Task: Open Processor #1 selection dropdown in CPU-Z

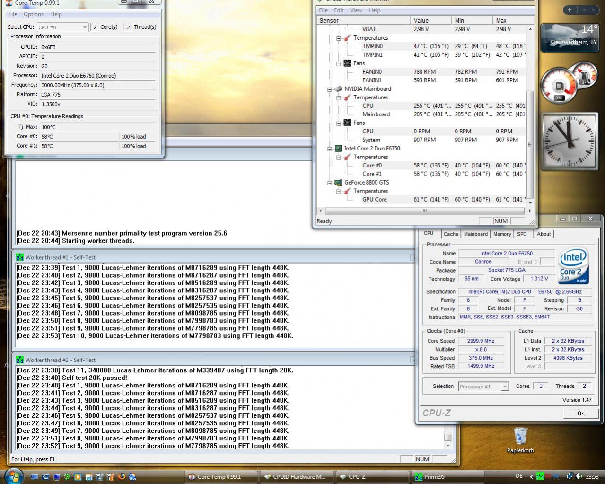Action: coord(483,387)
